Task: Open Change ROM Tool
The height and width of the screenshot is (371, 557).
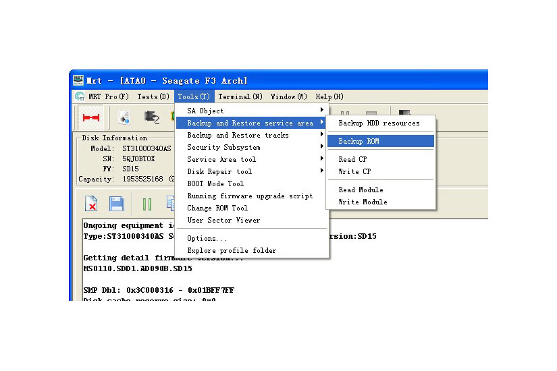Action: 250,208
